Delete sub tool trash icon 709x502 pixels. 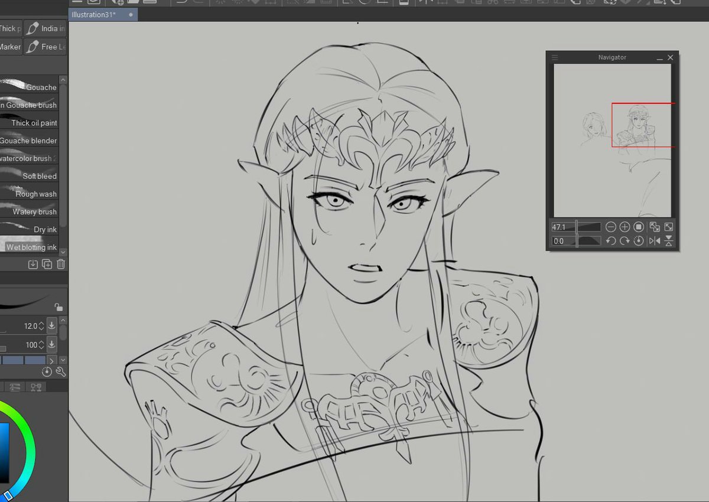(61, 264)
